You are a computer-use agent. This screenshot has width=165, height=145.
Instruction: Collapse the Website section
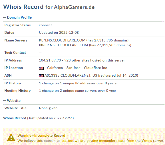[4, 101]
